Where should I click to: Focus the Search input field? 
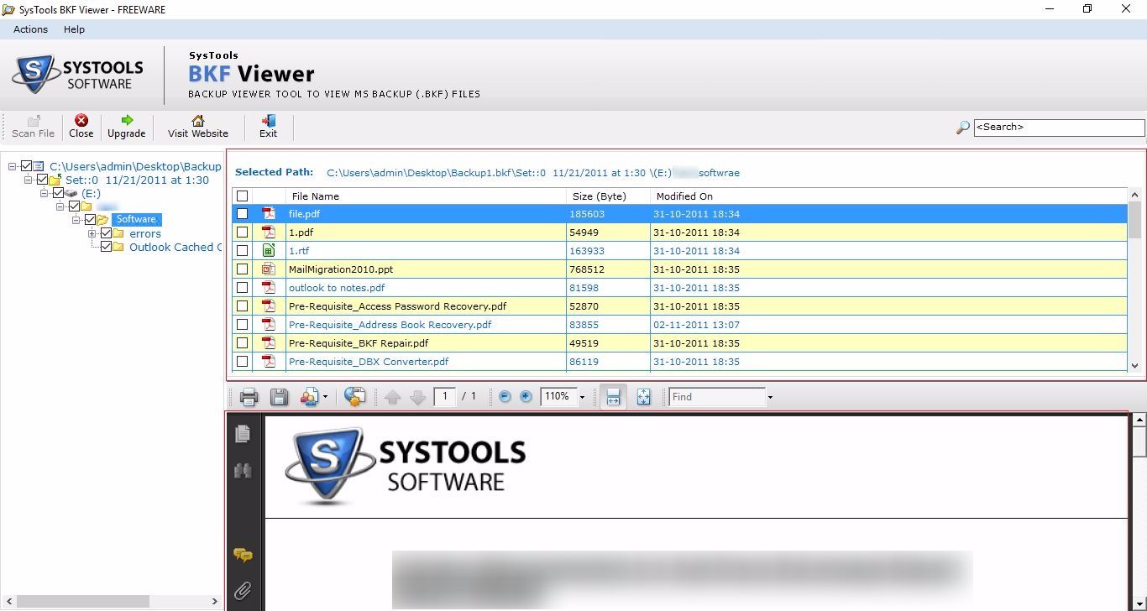pyautogui.click(x=1059, y=128)
